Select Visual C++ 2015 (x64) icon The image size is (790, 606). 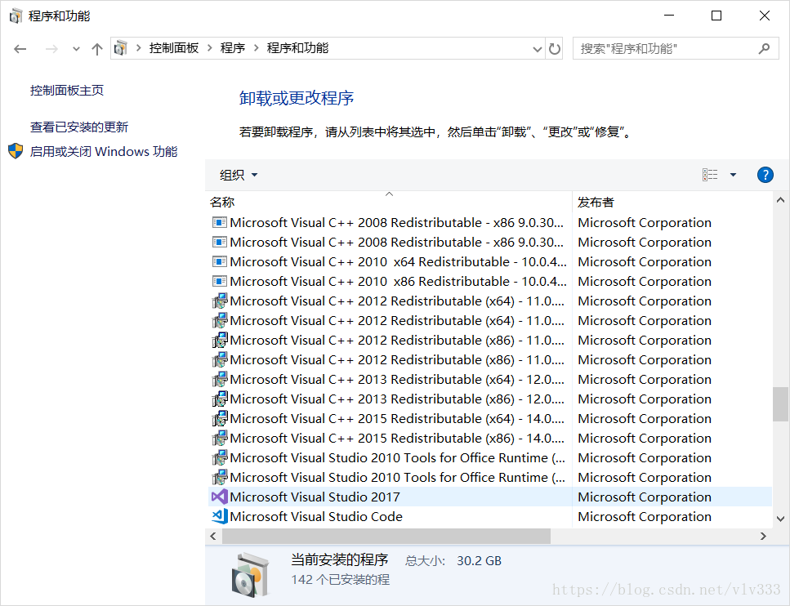click(220, 419)
